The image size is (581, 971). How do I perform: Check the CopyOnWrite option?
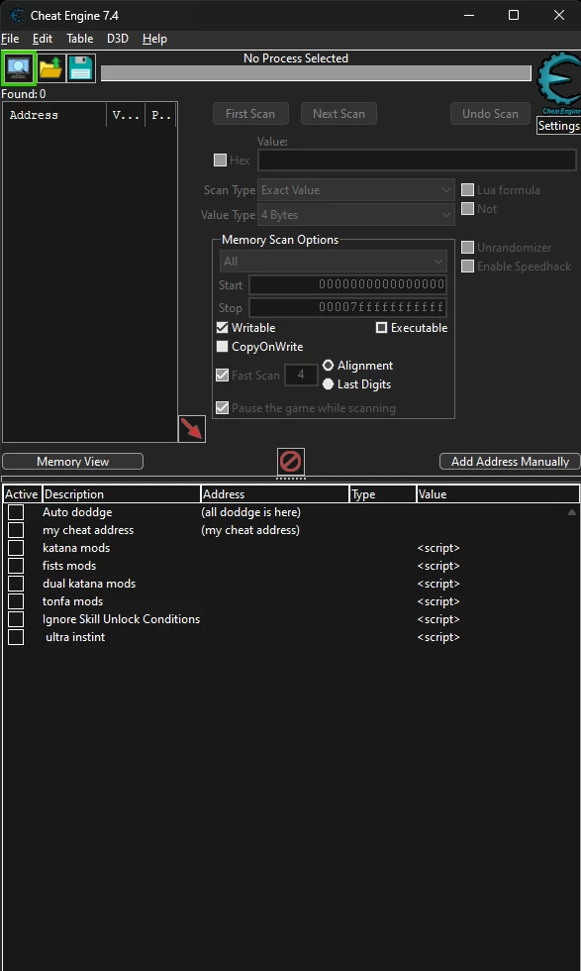tap(222, 347)
